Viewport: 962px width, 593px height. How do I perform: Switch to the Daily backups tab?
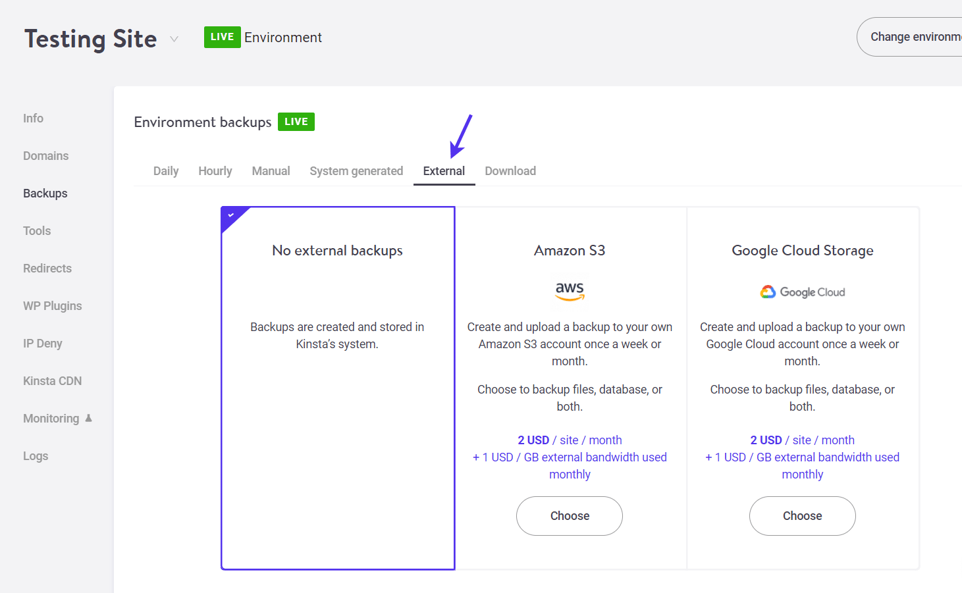coord(165,170)
